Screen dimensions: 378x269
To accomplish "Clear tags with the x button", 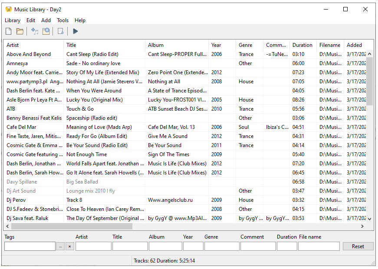I will tap(70, 246).
